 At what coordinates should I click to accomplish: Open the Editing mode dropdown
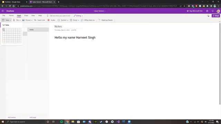(78, 16)
